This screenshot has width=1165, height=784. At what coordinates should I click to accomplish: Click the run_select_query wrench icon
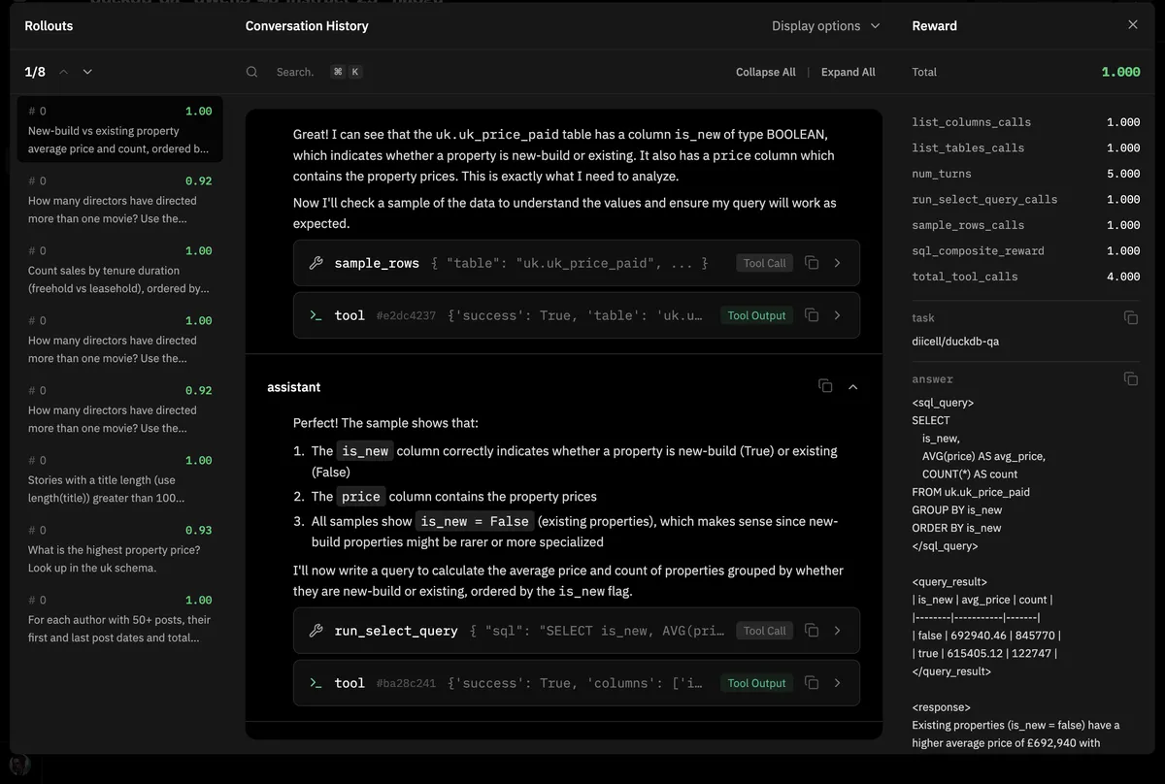click(x=316, y=631)
